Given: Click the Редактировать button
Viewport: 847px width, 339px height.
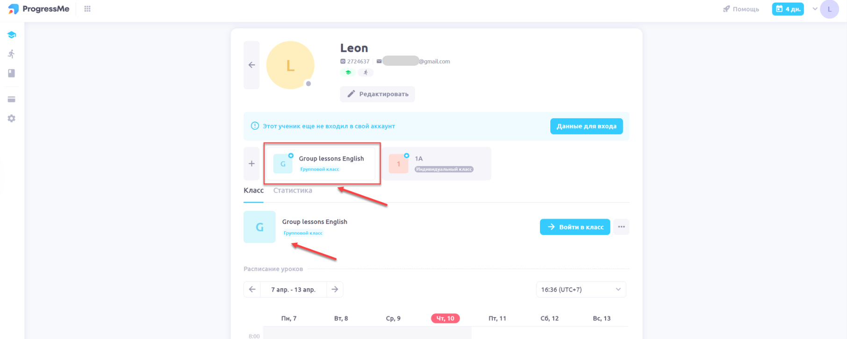Looking at the screenshot, I should pyautogui.click(x=377, y=94).
